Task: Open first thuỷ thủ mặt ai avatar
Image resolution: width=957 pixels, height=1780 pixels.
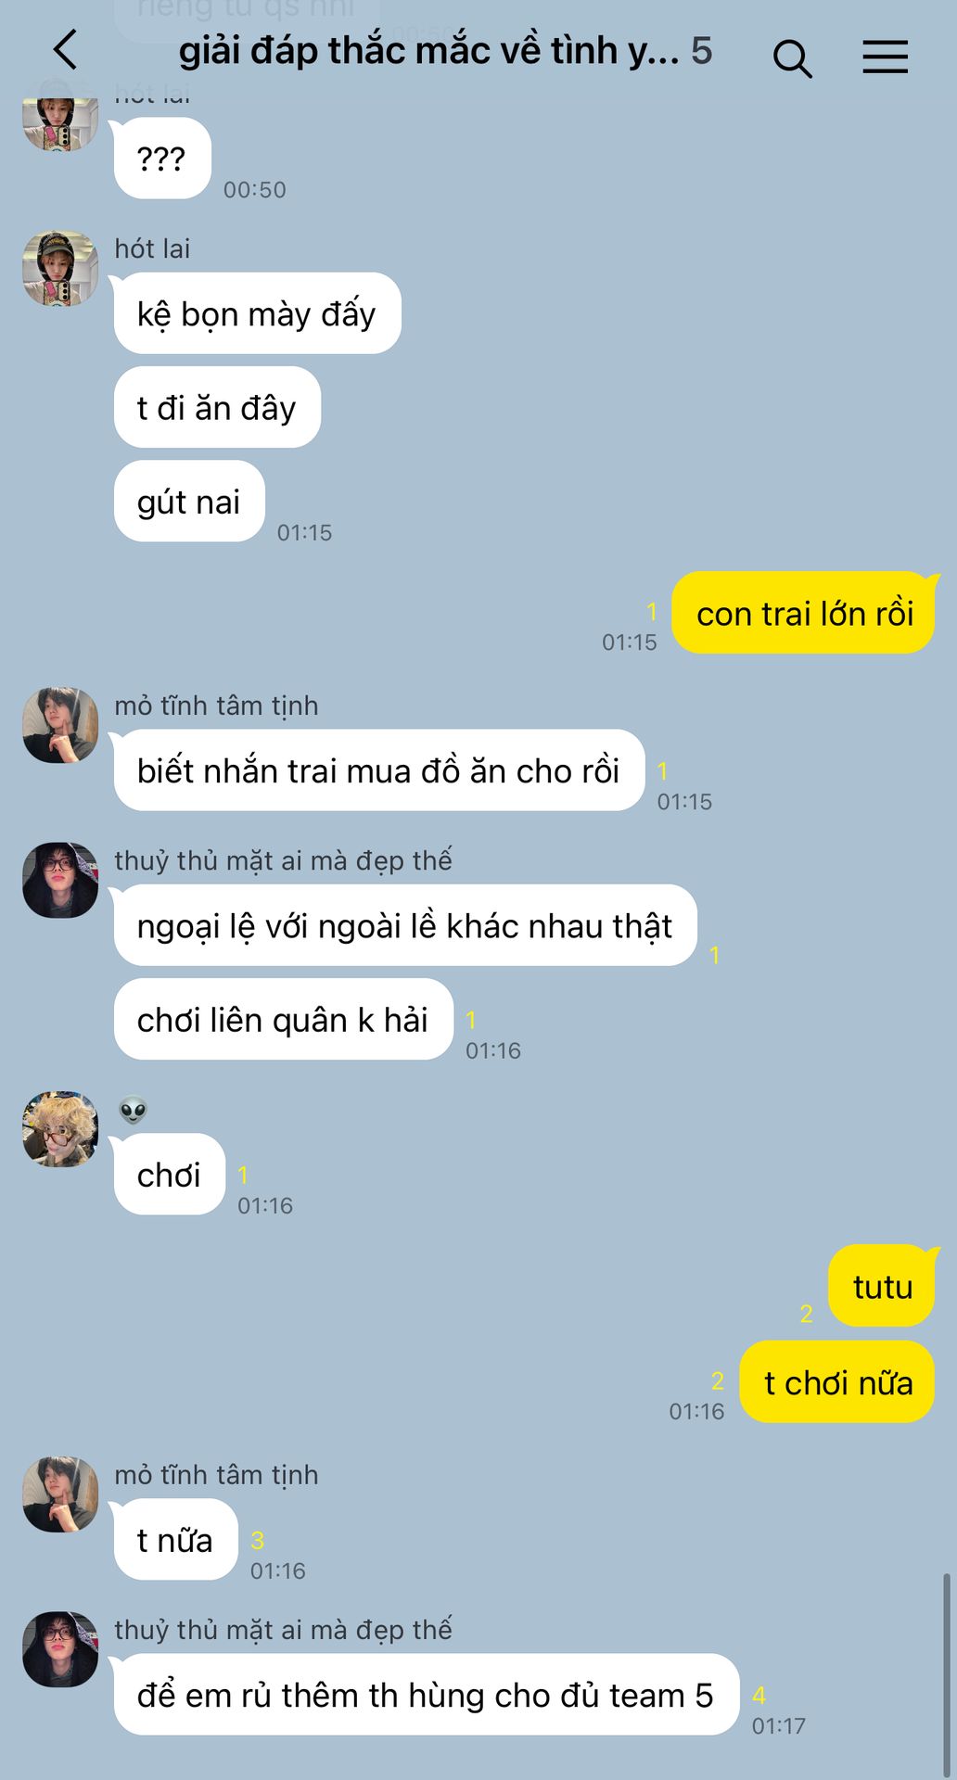Action: pyautogui.click(x=60, y=880)
